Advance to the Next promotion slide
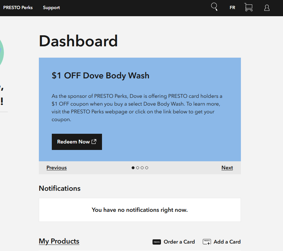This screenshot has height=251, width=283. [x=227, y=168]
